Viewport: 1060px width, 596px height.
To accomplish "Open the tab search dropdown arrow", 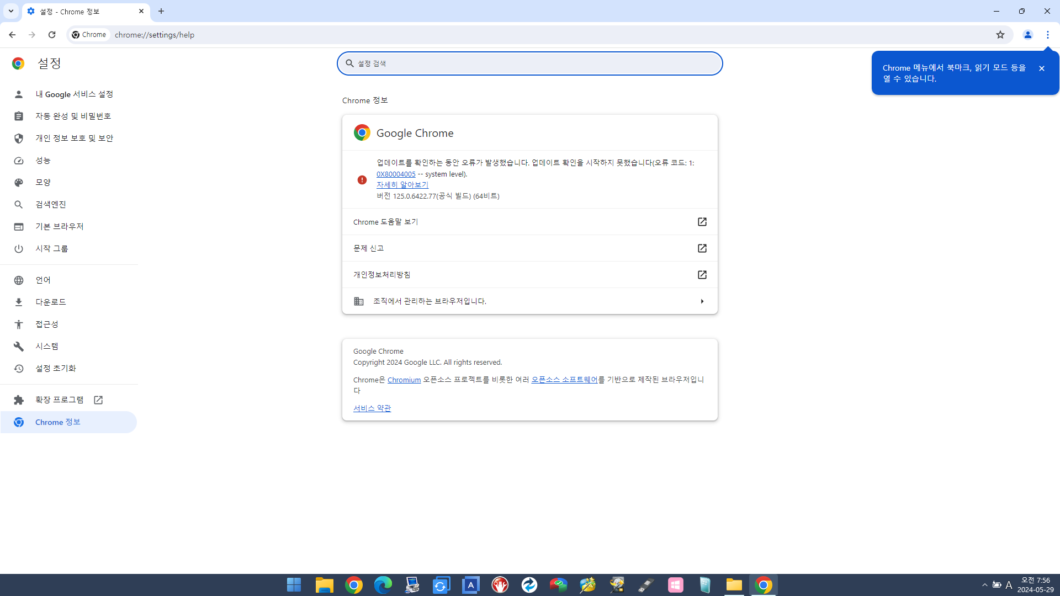I will 10,11.
